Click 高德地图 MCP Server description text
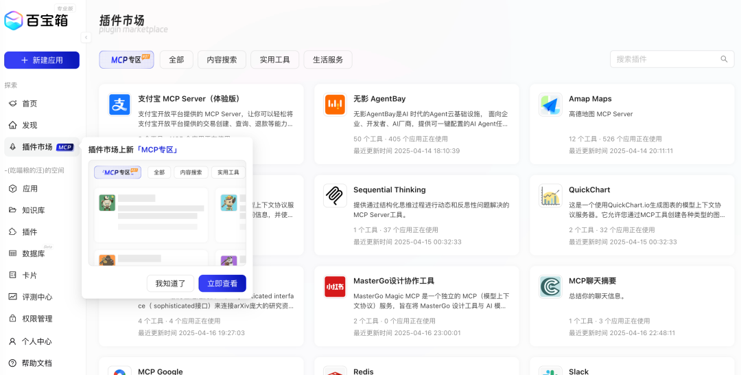Image resolution: width=741 pixels, height=375 pixels. pos(600,114)
